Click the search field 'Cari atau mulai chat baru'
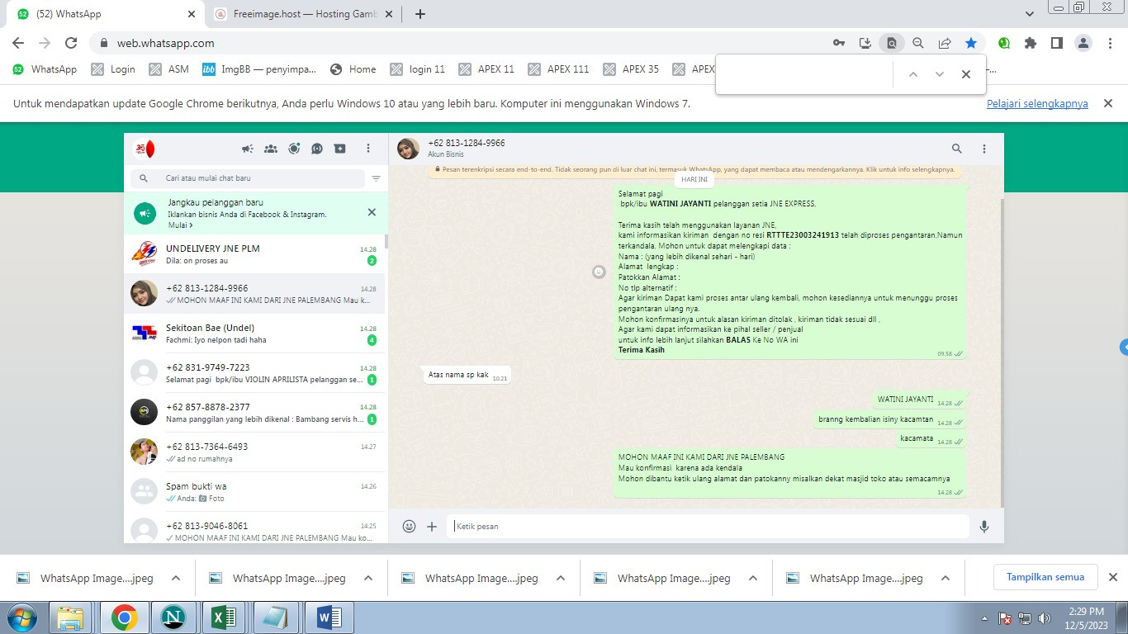1128x634 pixels. [248, 178]
